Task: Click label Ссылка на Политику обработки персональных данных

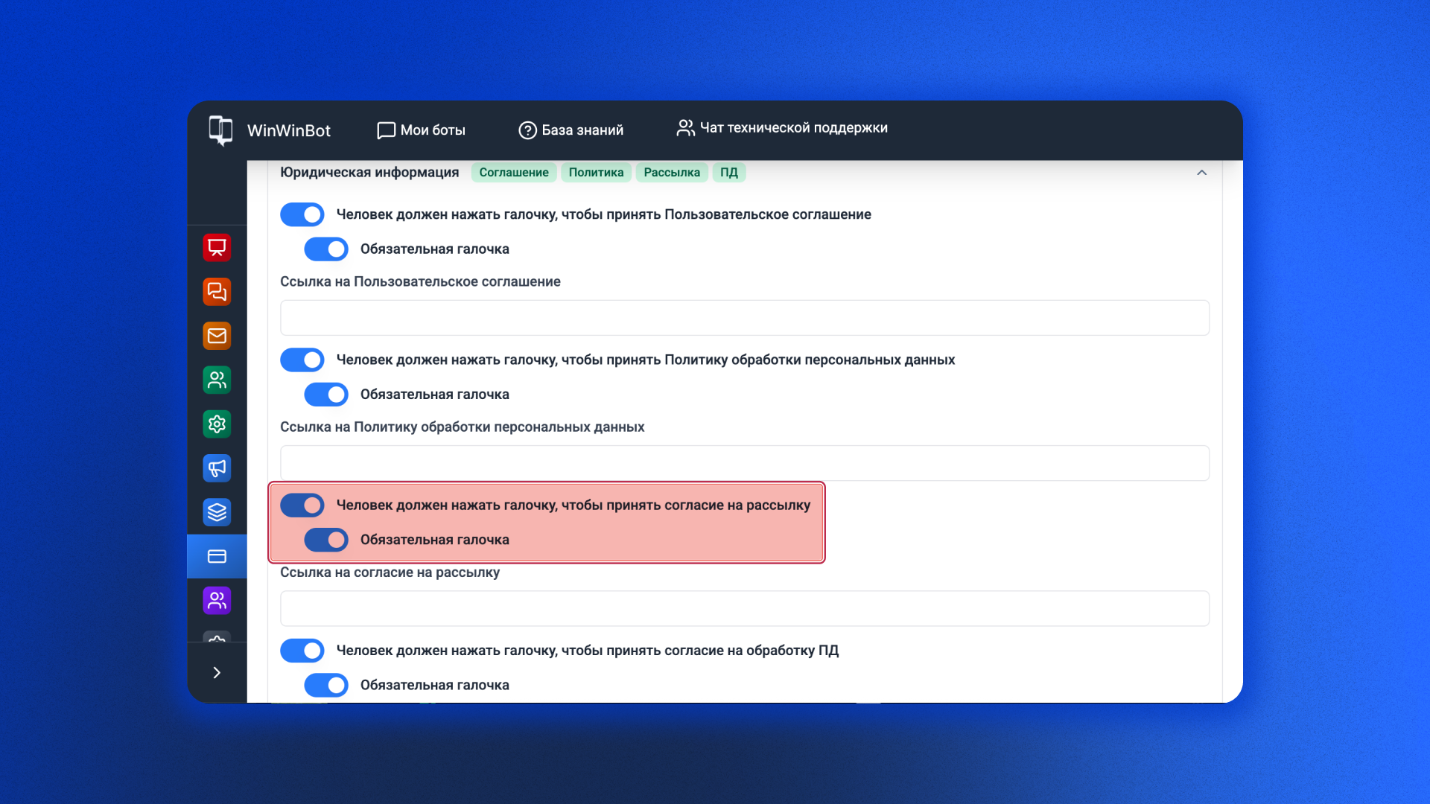Action: point(463,427)
